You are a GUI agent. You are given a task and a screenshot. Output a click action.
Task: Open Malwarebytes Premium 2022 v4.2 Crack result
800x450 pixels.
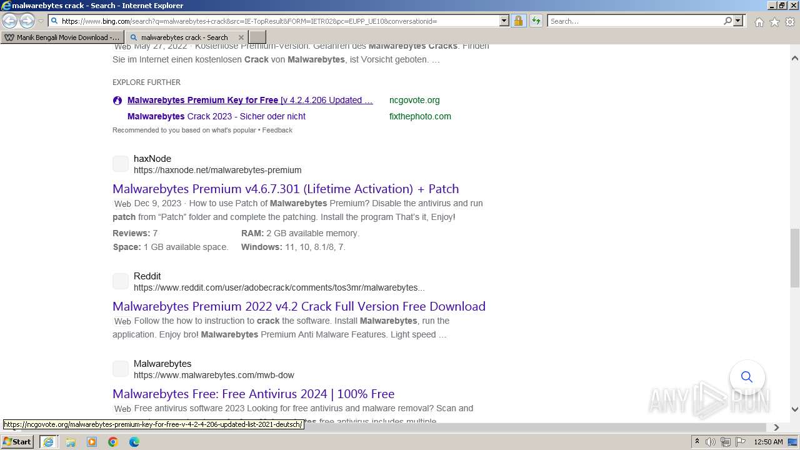coord(299,306)
